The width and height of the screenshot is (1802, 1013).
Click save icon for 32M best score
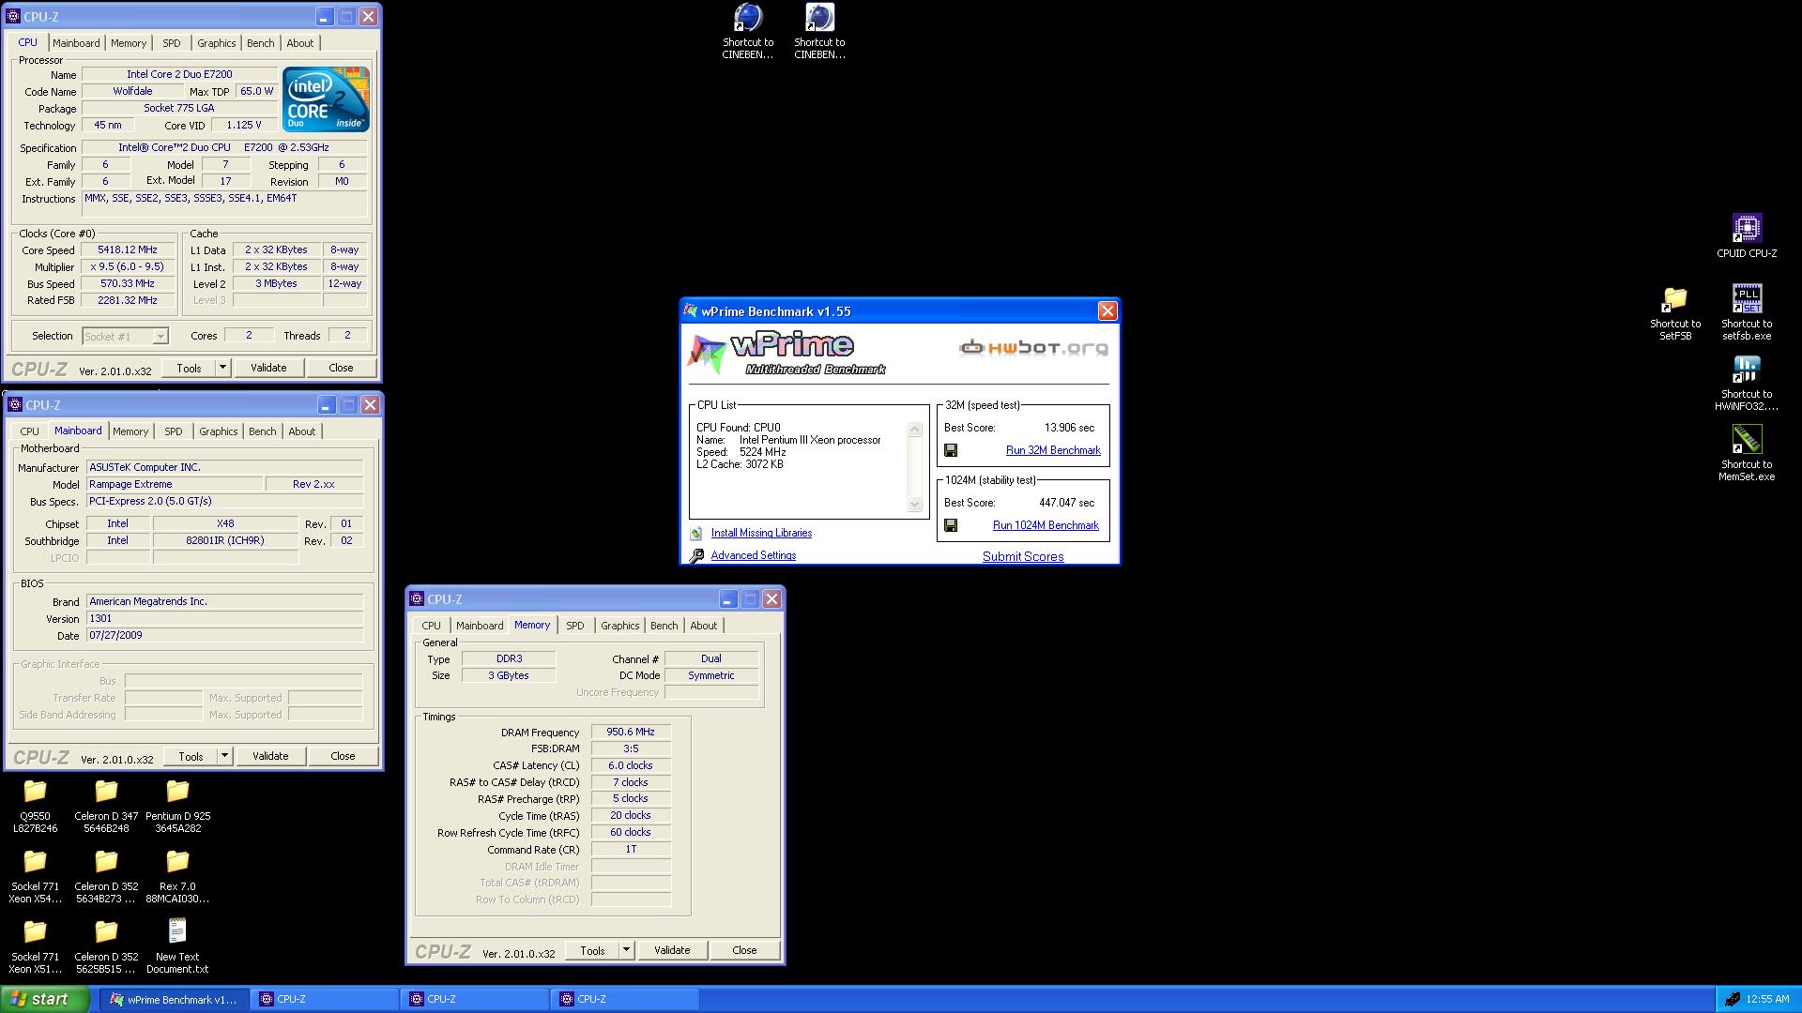[951, 450]
